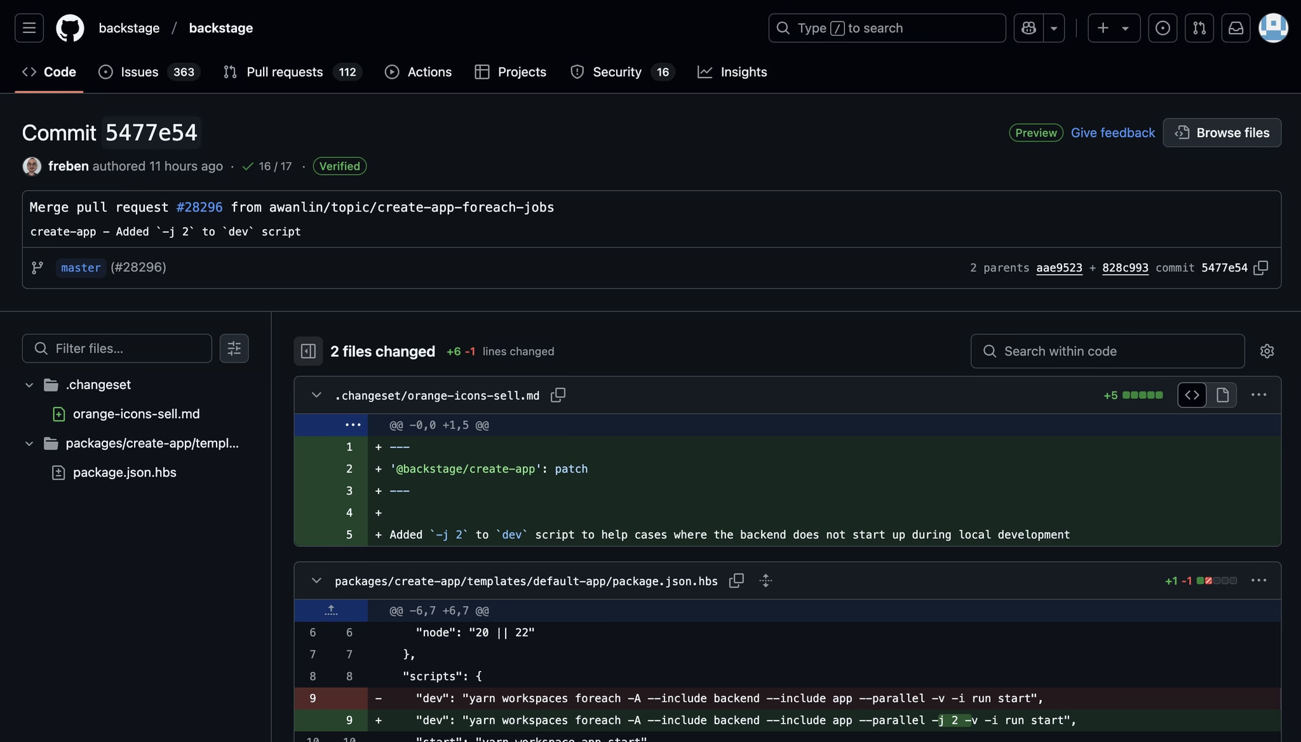Open the backstage repository link
Screen dimensions: 1301x742
pyautogui.click(x=221, y=28)
